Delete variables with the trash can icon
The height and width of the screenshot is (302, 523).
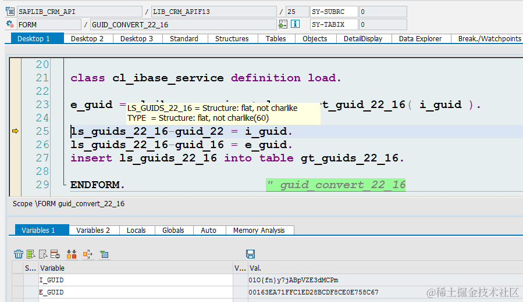tap(19, 254)
